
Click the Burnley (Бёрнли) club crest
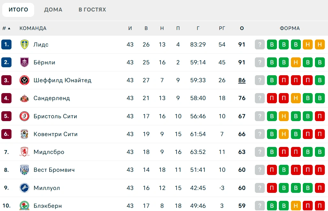25,62
